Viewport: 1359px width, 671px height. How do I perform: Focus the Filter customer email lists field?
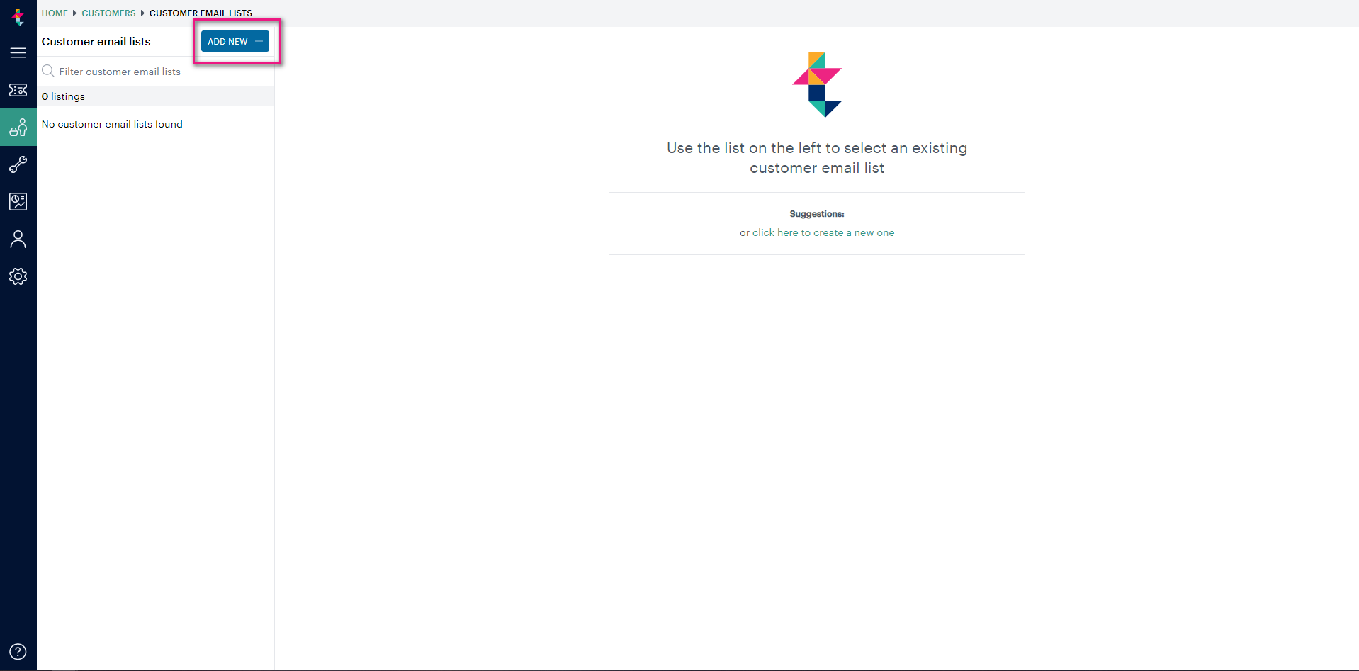point(156,72)
